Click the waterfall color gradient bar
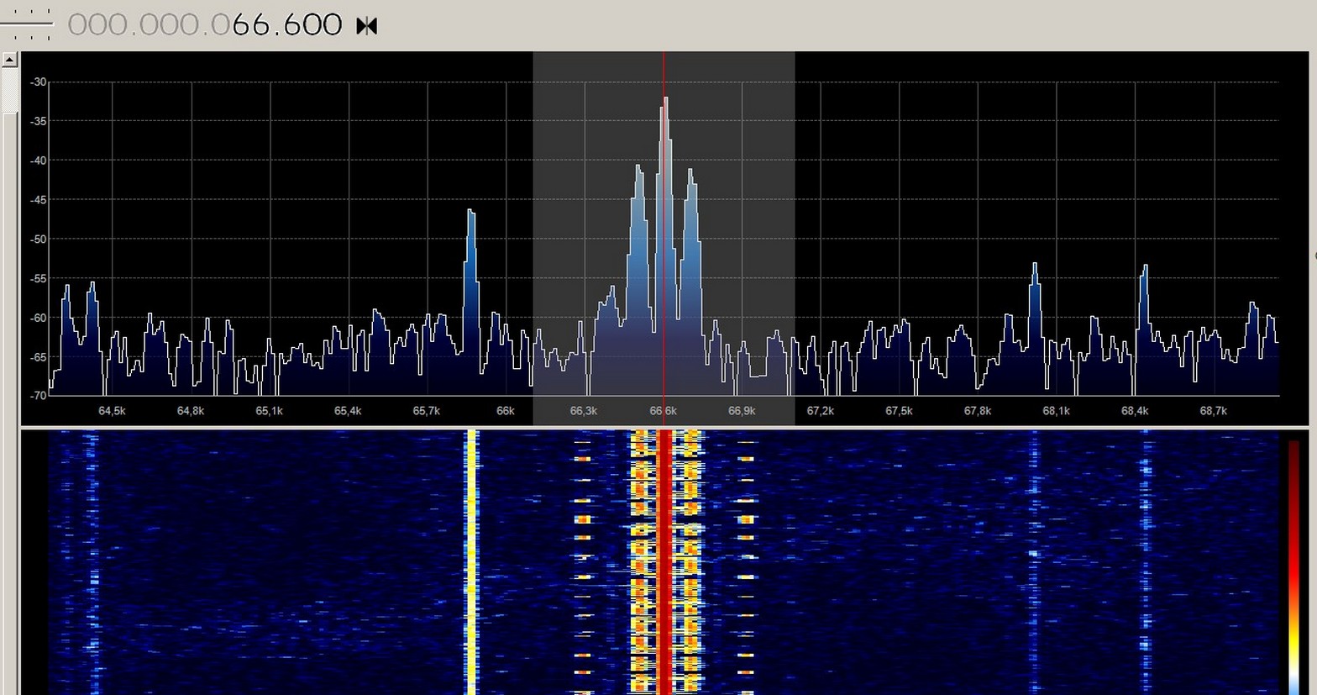The height and width of the screenshot is (695, 1317). pyautogui.click(x=1293, y=567)
